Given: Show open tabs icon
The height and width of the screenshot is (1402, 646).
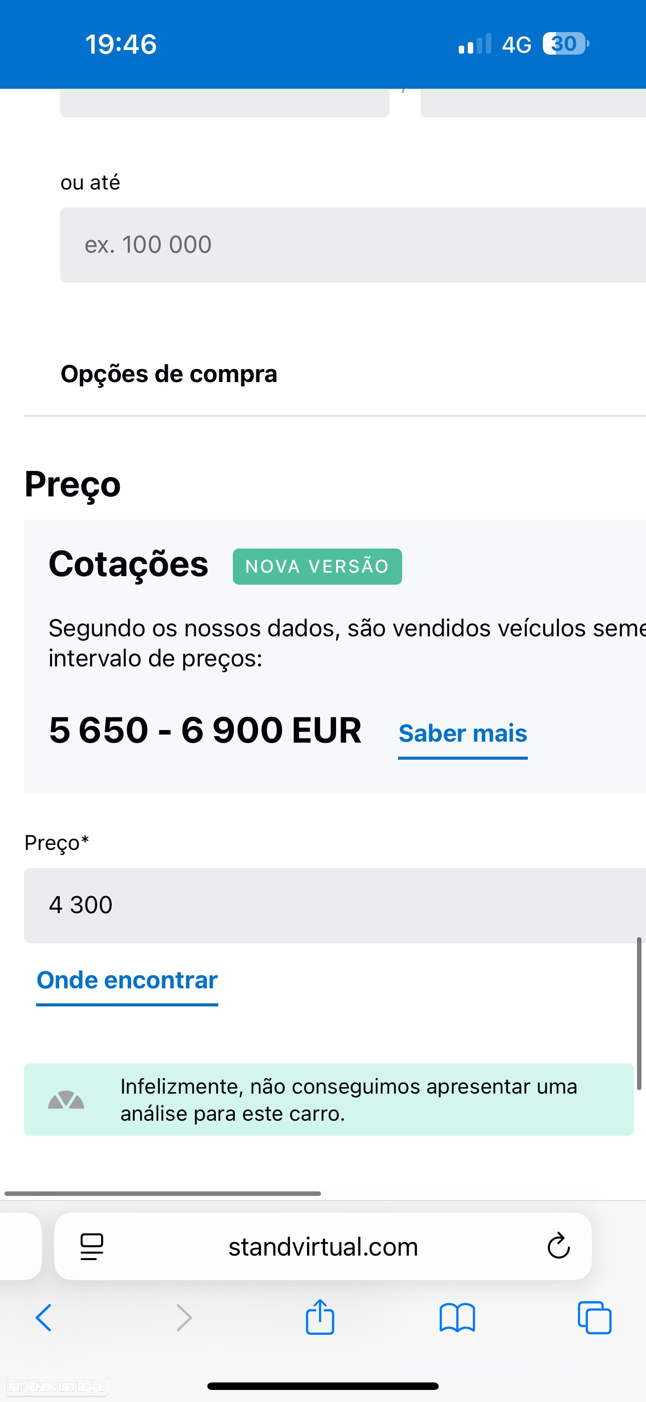Looking at the screenshot, I should pyautogui.click(x=594, y=1318).
